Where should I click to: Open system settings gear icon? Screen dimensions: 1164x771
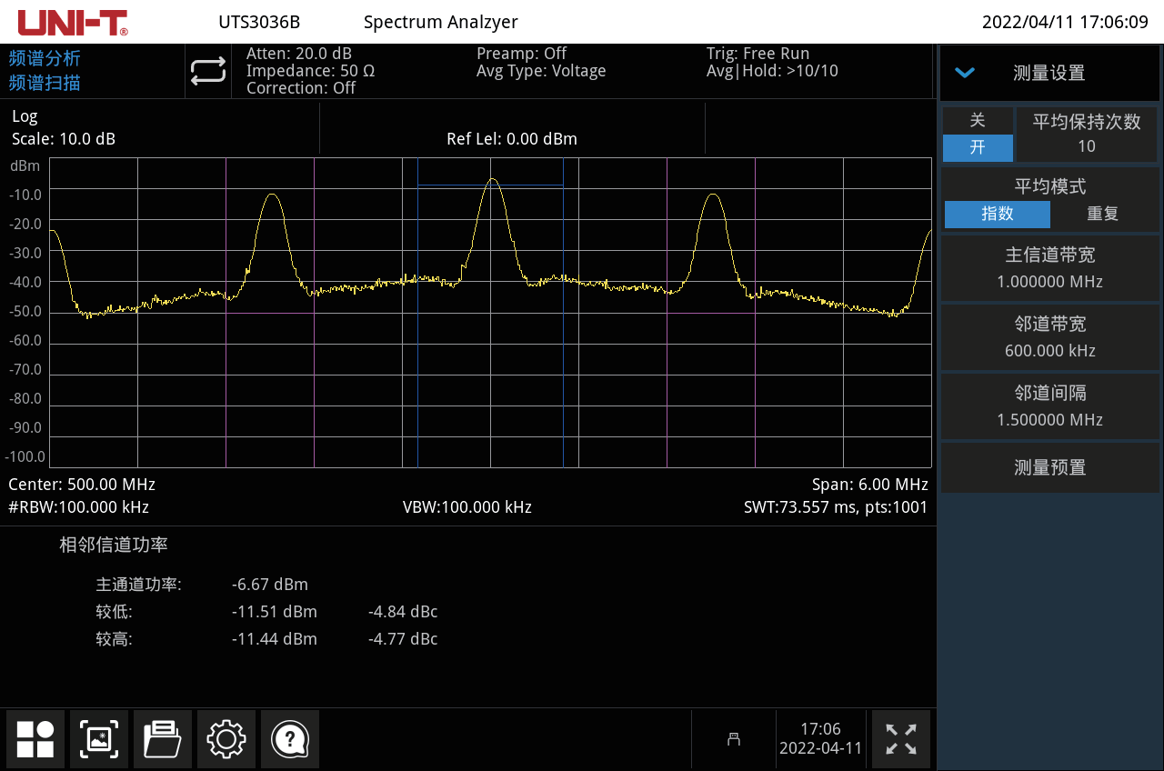(x=226, y=738)
